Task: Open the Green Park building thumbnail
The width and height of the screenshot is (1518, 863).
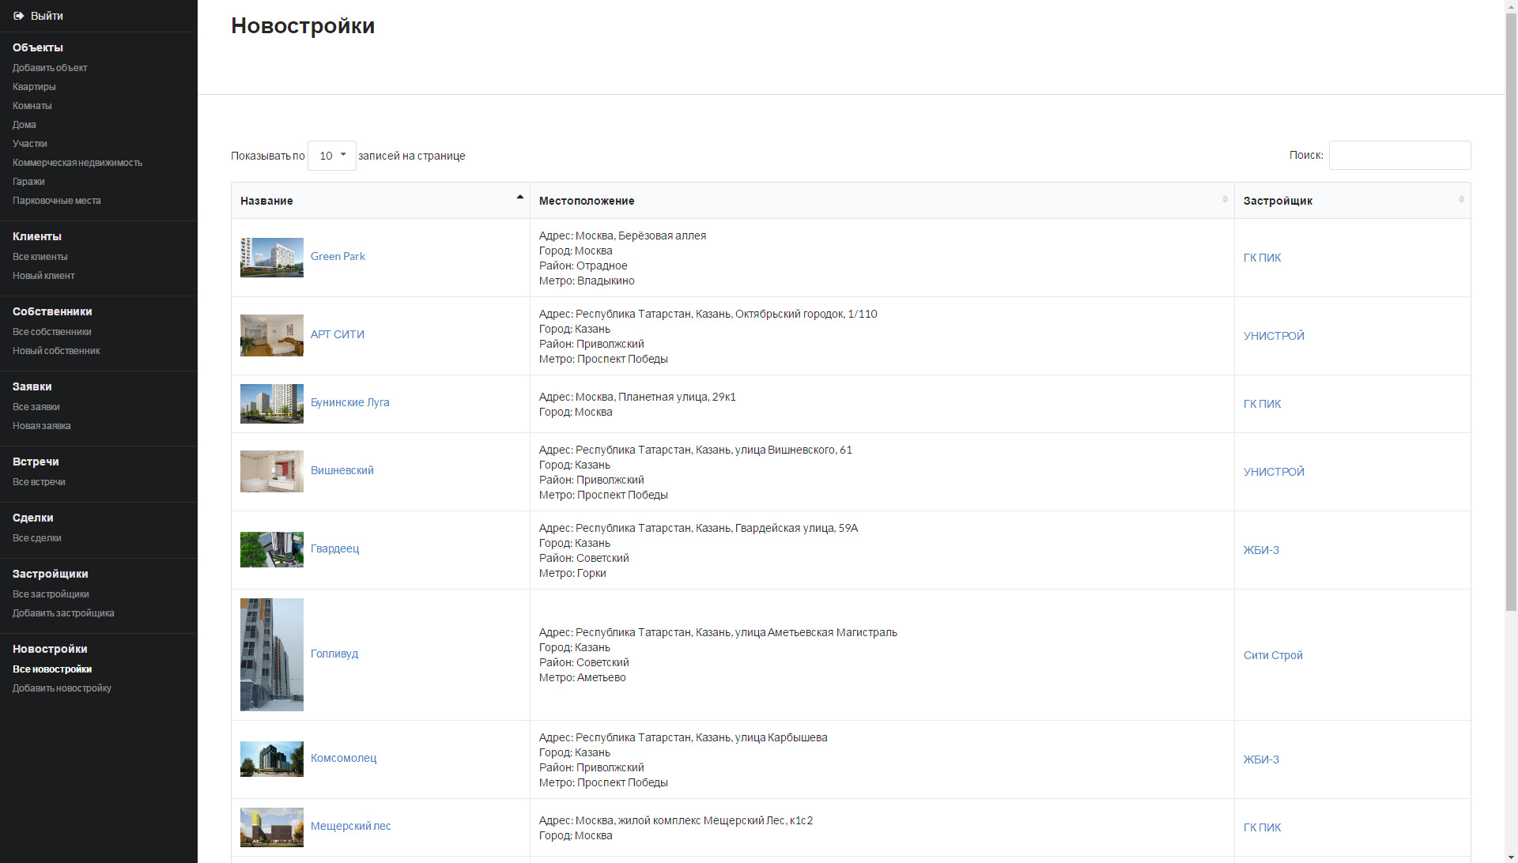Action: pyautogui.click(x=271, y=258)
